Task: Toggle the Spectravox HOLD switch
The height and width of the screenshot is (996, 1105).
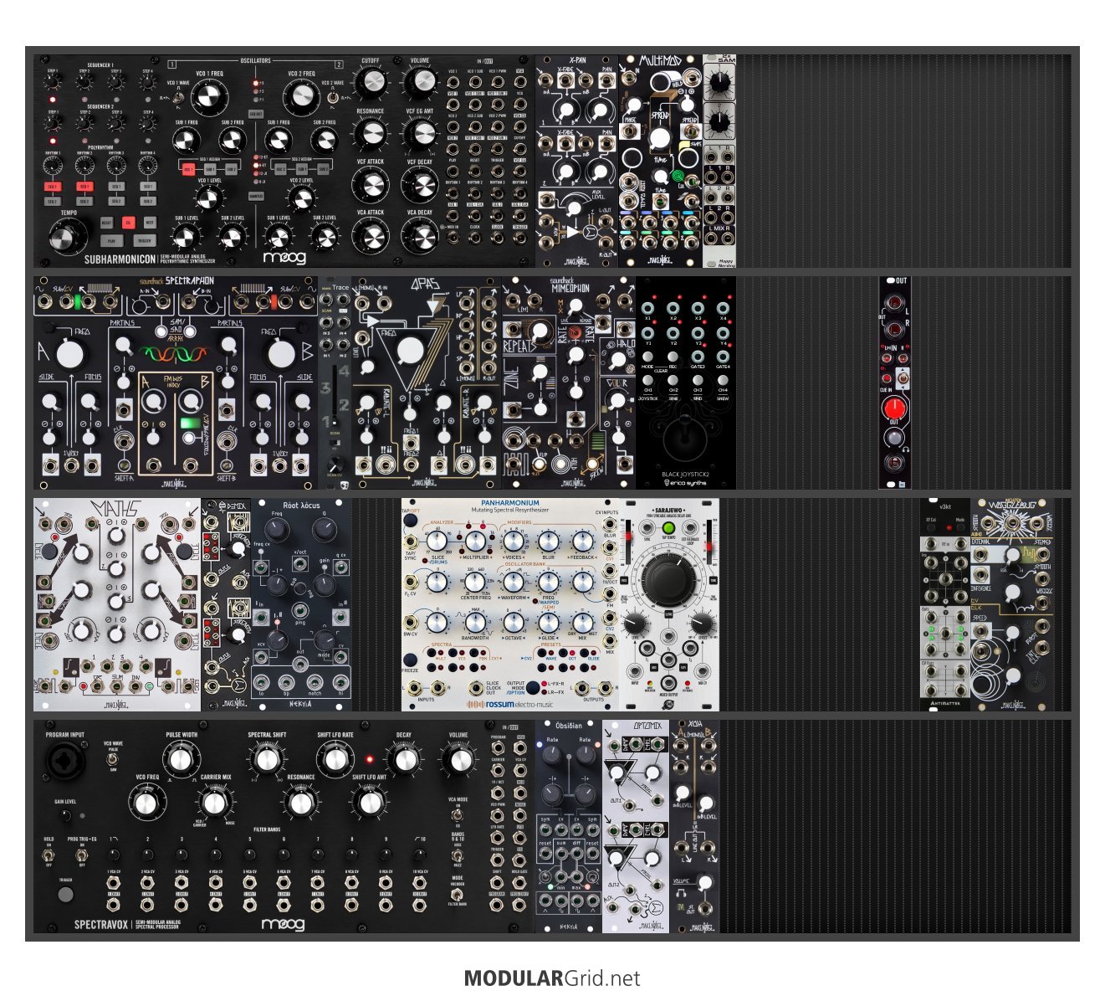Action: point(49,855)
